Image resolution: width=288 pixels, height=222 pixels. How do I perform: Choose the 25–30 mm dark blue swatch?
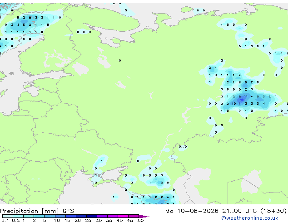[92, 216]
